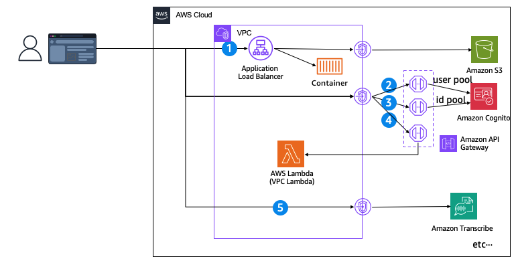Viewport: 516px width, 261px height.
Task: Select the red Amazon Cognito icon
Action: pos(484,96)
